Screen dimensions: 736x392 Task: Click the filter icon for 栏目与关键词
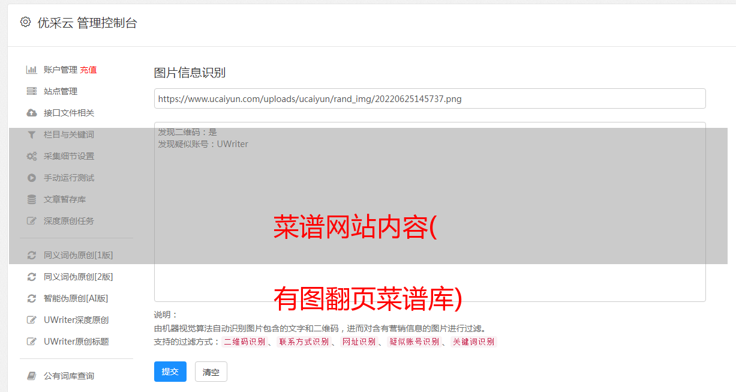(x=32, y=134)
